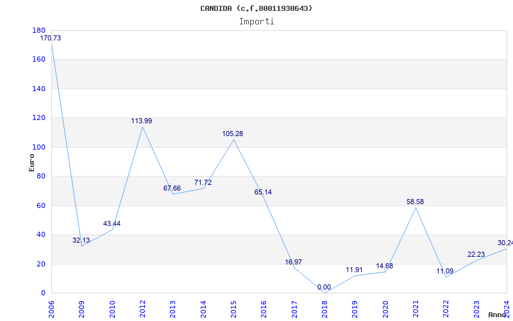
Task: Click the 100 y-axis tick label
Action: [38, 148]
